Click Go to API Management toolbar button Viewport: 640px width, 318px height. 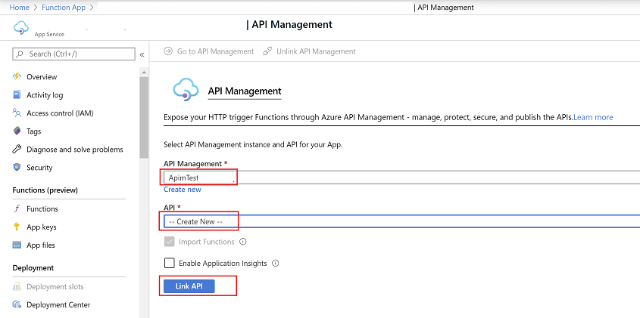(x=208, y=51)
